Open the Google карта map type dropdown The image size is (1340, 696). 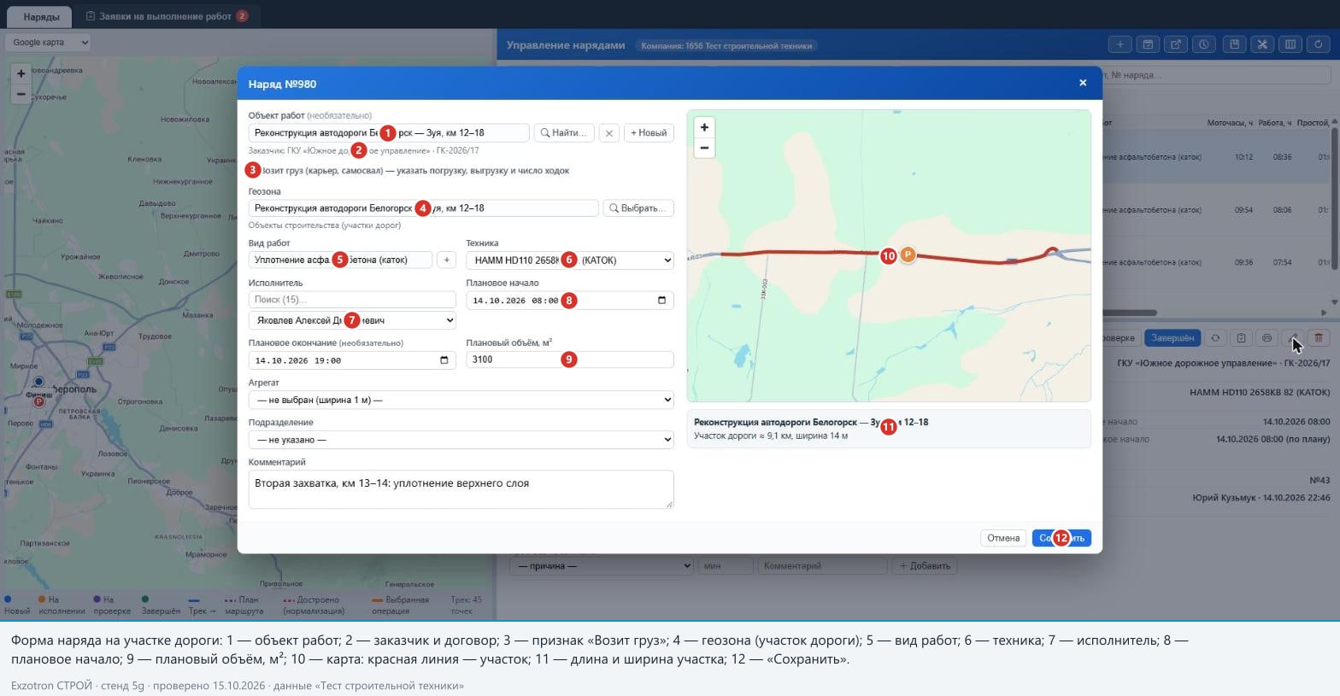(49, 42)
